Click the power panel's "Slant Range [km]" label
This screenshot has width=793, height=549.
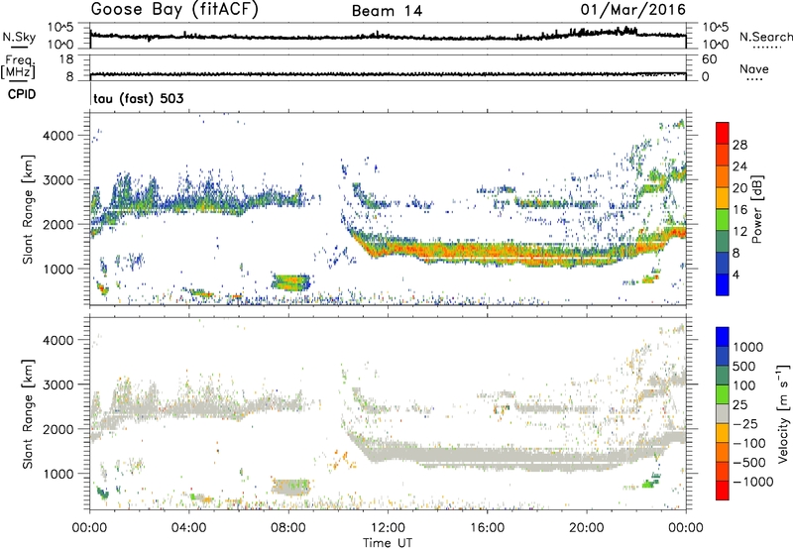[28, 209]
